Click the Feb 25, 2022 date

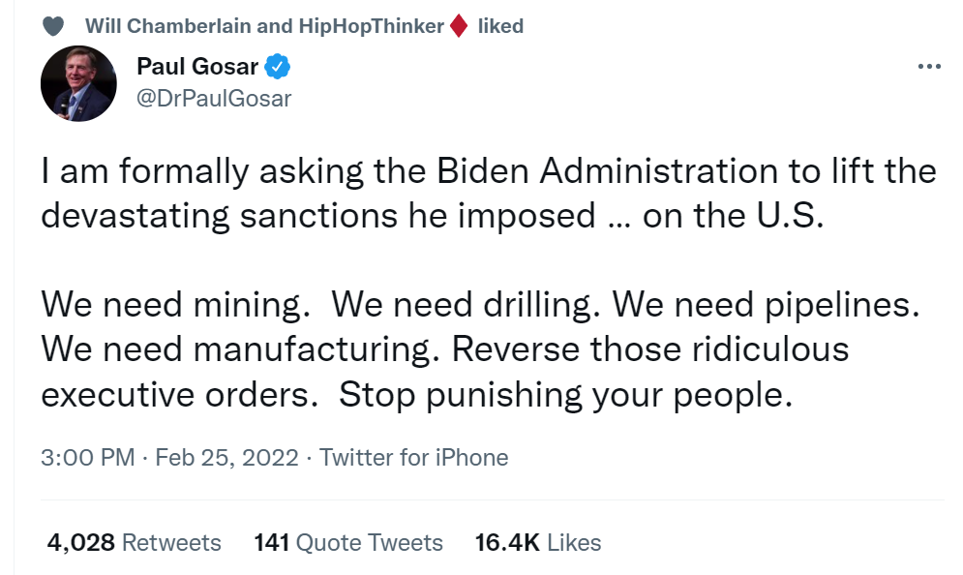(226, 458)
